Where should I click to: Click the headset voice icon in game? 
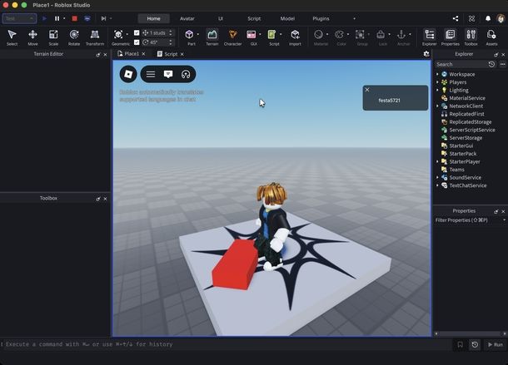[186, 74]
